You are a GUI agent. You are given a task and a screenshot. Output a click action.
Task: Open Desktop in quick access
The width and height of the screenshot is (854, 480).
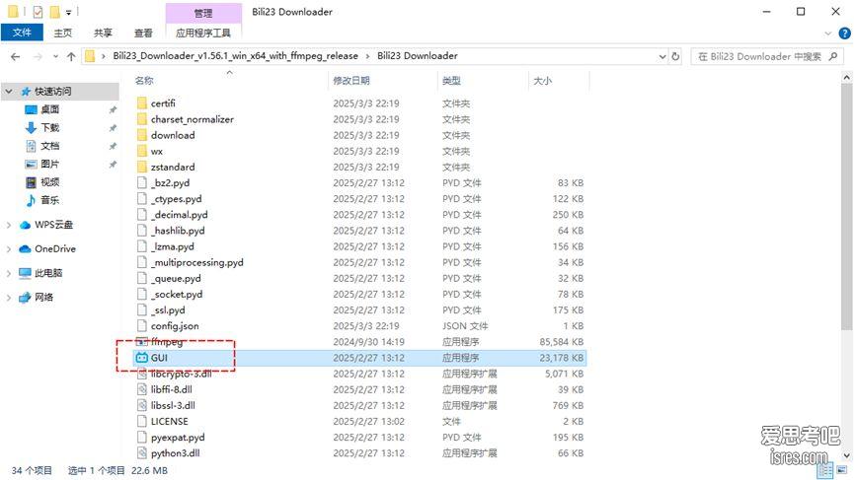pos(49,109)
